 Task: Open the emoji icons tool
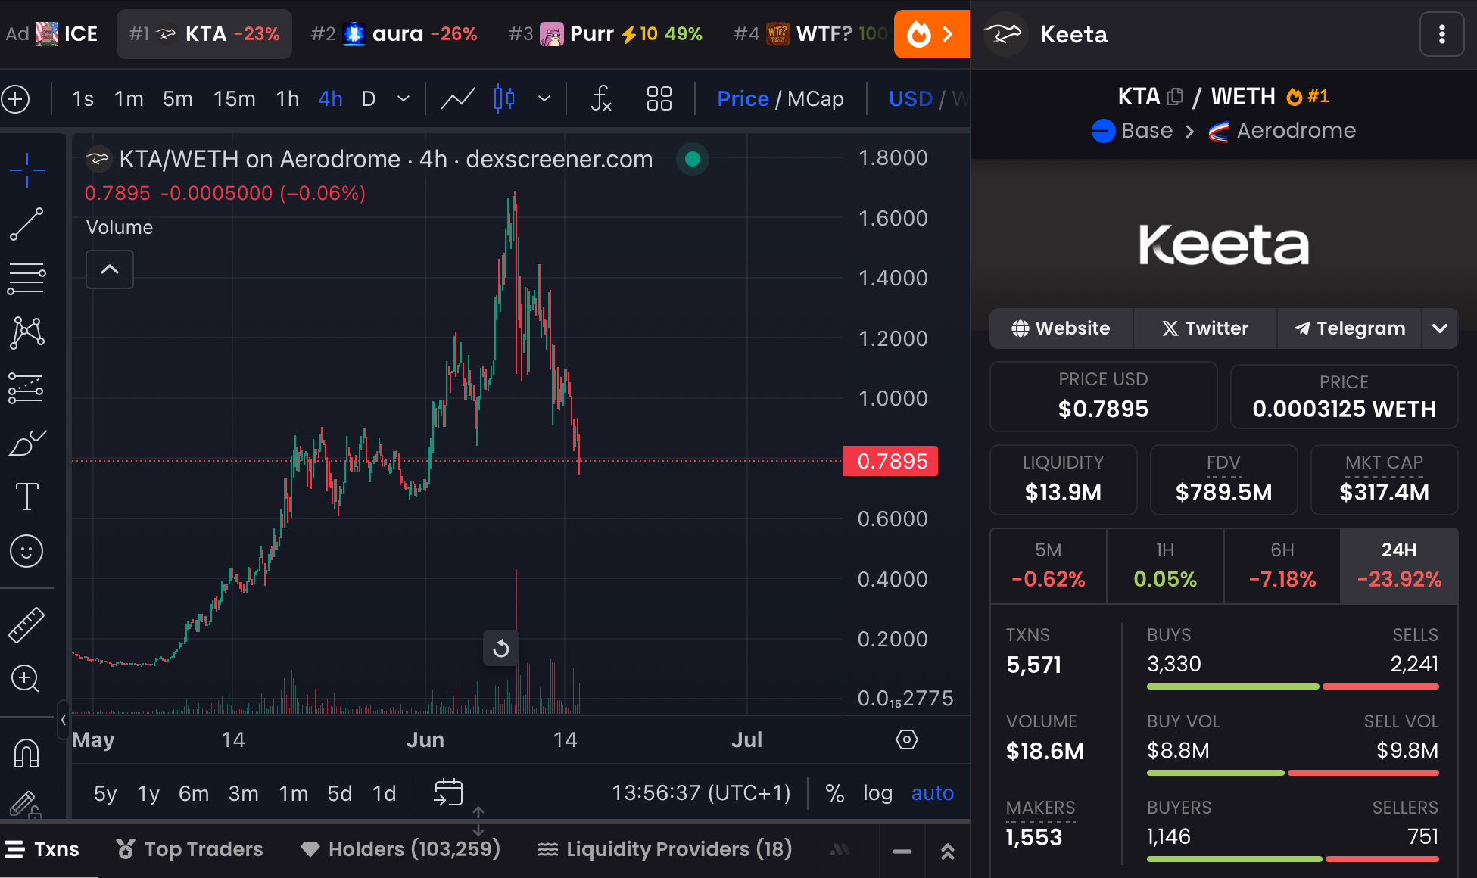pos(26,551)
